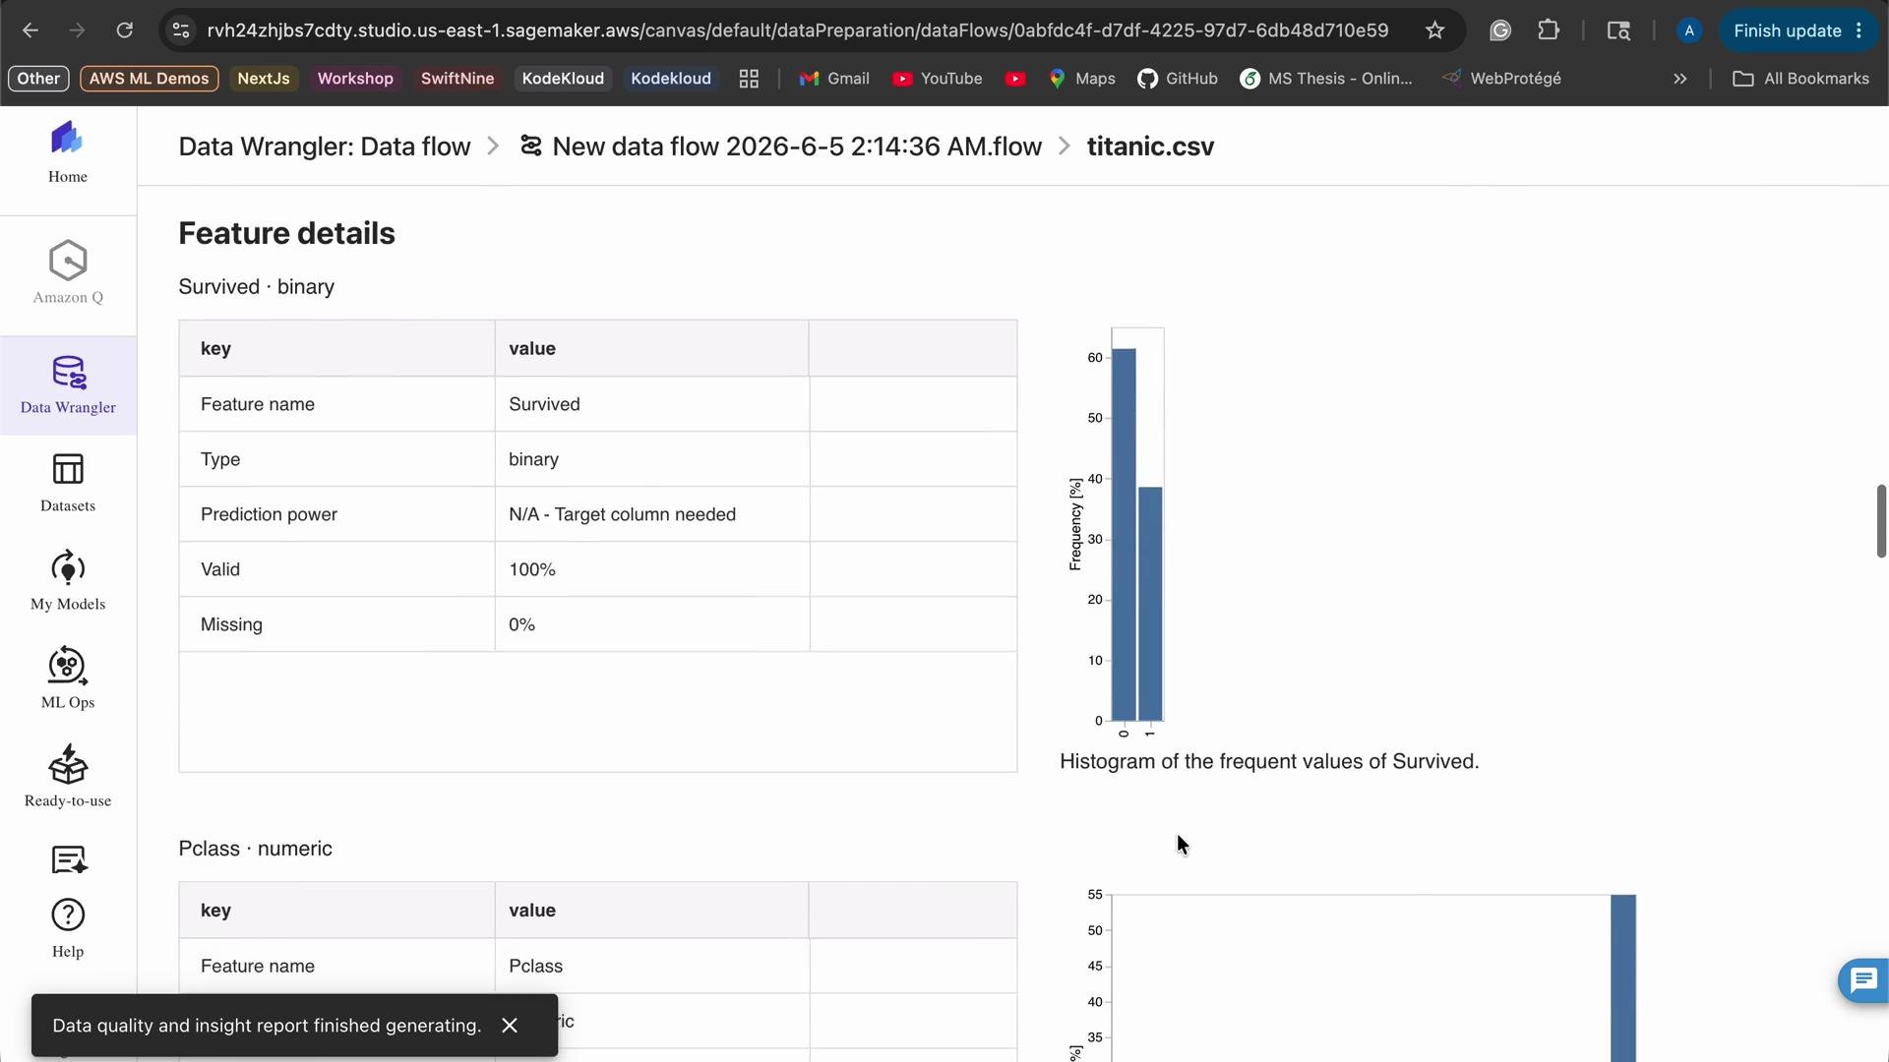Click the media search icon in toolbar
Image resolution: width=1889 pixels, height=1062 pixels.
(1618, 30)
